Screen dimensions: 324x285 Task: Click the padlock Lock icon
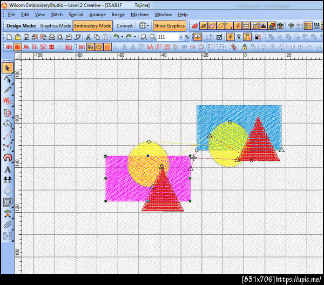[245, 47]
